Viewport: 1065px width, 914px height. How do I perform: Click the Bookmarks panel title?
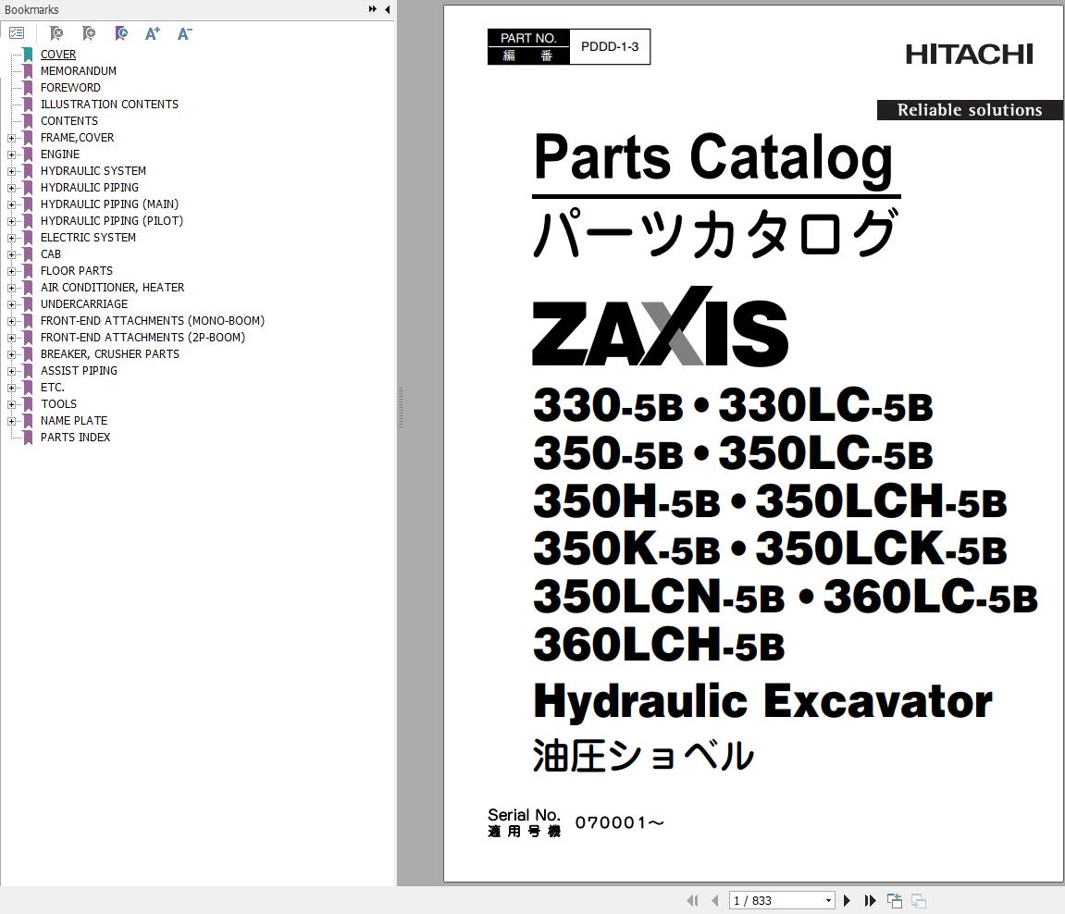(31, 9)
